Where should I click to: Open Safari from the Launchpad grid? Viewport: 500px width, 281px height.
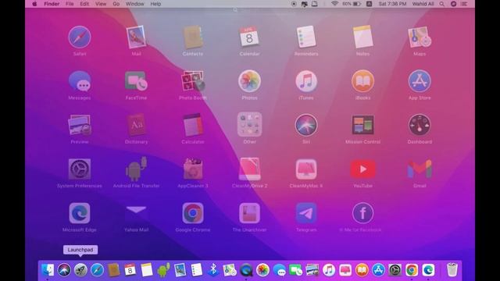80,37
